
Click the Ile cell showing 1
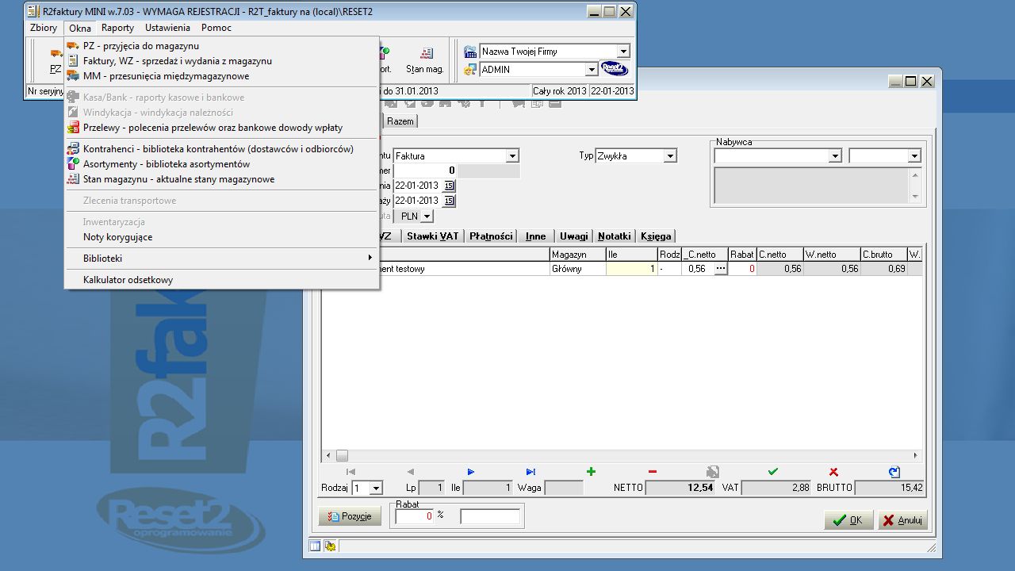(x=631, y=269)
